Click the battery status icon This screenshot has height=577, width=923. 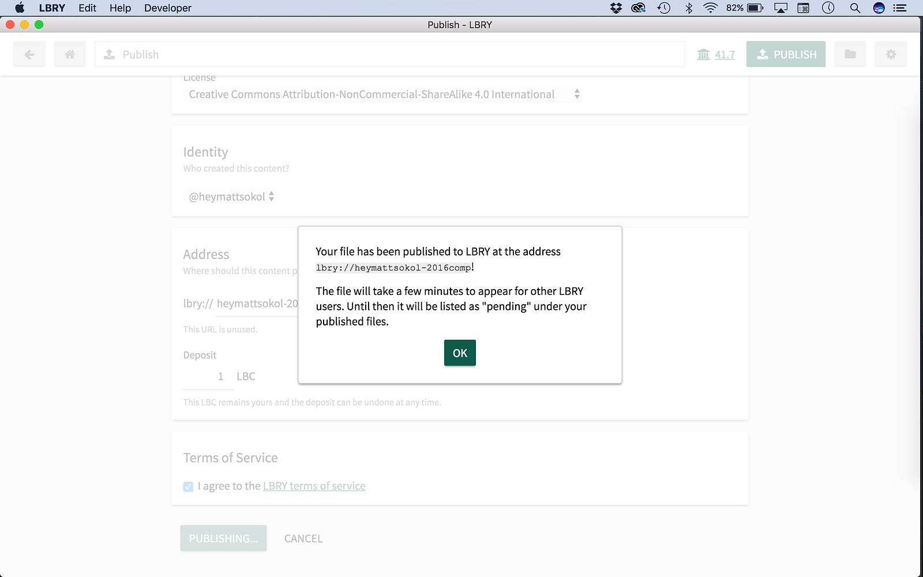pyautogui.click(x=755, y=8)
